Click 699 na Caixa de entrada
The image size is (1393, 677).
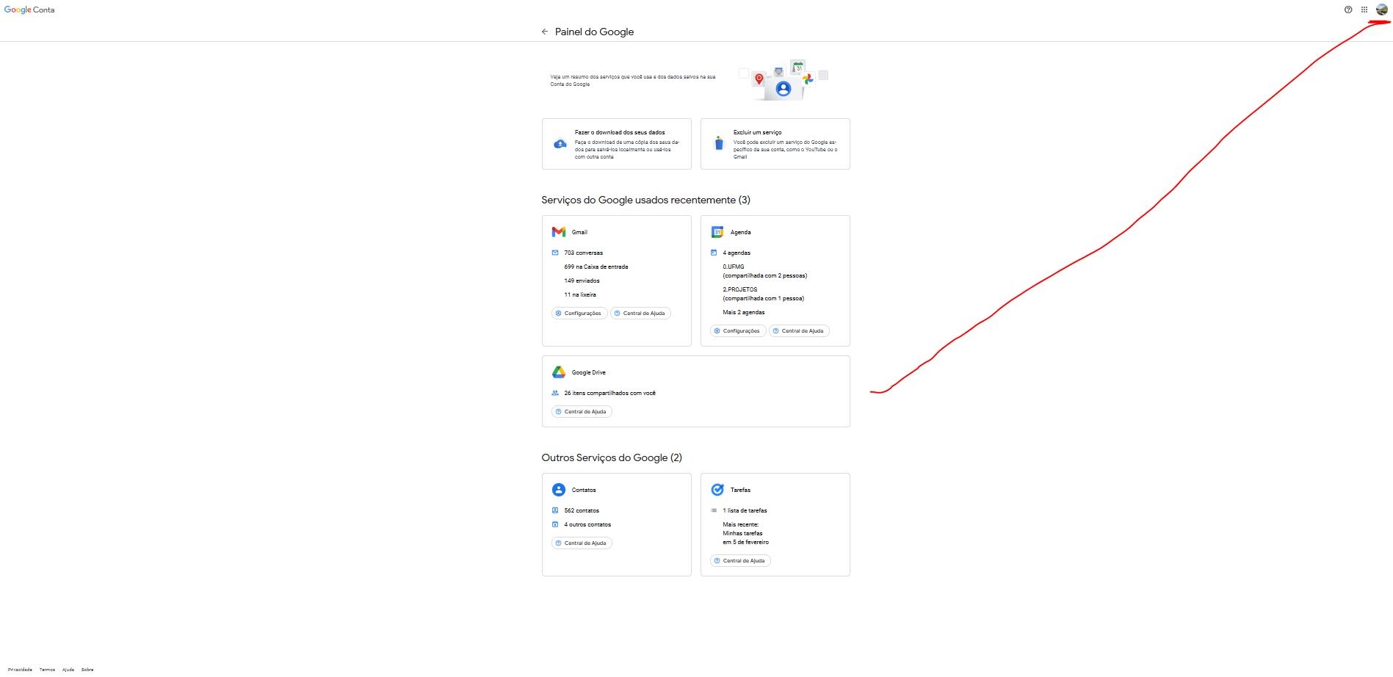click(x=596, y=267)
